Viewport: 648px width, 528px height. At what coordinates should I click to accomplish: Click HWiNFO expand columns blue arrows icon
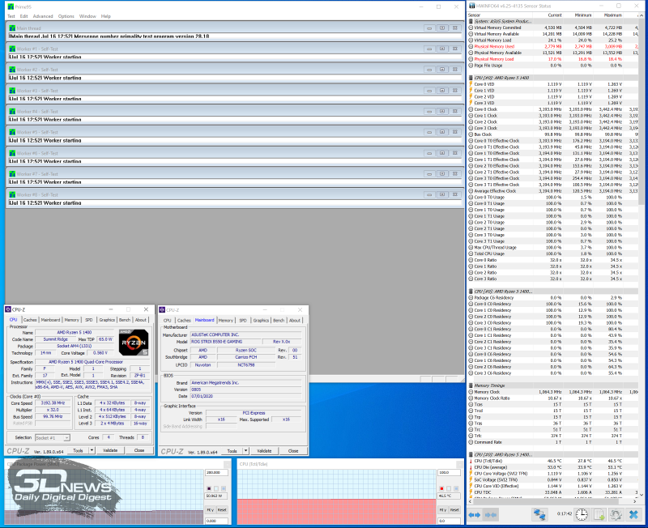point(475,515)
